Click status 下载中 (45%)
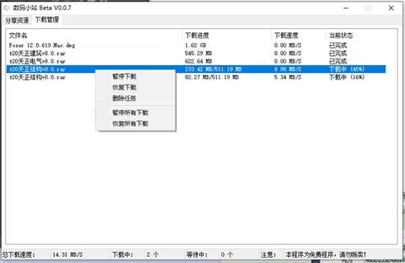This screenshot has height=263, width=405. [347, 70]
